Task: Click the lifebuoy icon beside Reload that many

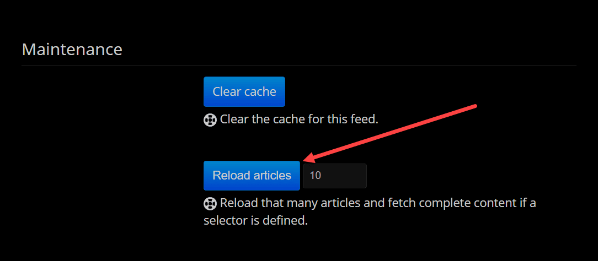Action: point(210,203)
